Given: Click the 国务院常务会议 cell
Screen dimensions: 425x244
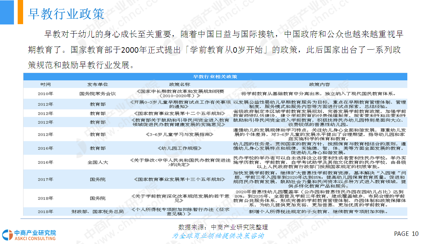Looking at the screenshot, I should [x=98, y=93].
